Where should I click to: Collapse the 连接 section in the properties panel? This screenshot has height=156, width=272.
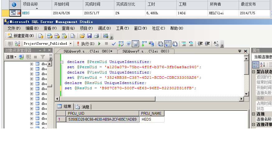253,114
